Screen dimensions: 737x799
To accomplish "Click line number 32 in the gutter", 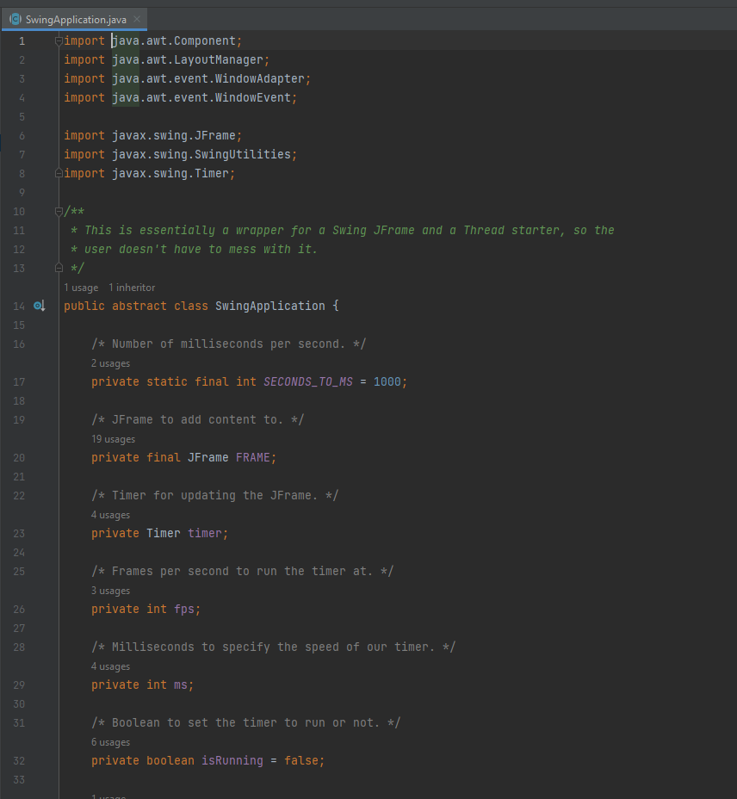I will click(19, 761).
